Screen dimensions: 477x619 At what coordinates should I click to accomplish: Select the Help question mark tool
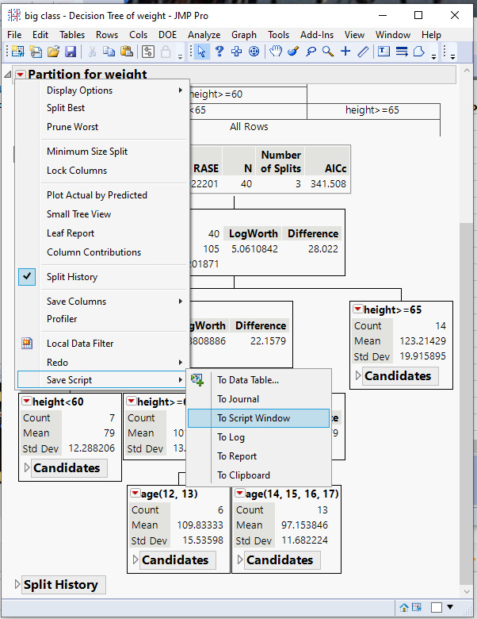coord(219,52)
